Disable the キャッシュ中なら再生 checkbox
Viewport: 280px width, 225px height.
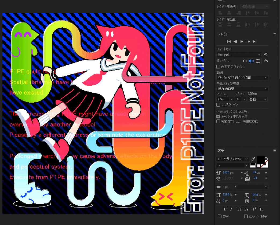[219, 116]
